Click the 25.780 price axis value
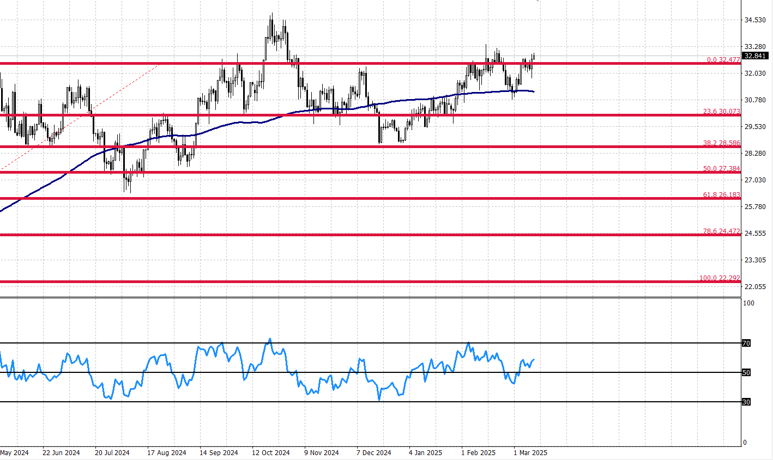This screenshot has width=773, height=460. pos(755,207)
